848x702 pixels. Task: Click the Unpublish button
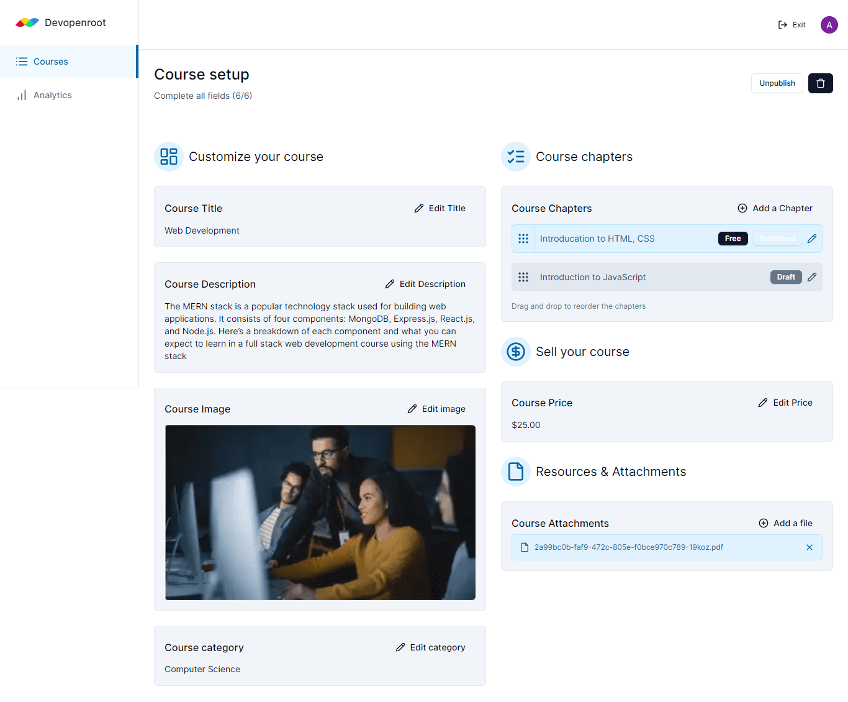click(x=777, y=83)
